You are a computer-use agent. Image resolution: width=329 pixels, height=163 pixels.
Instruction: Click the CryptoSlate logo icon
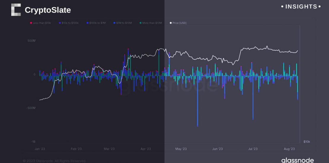pos(16,10)
